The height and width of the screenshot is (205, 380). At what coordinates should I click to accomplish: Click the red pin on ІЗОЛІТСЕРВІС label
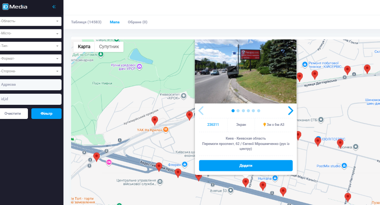[318, 142]
